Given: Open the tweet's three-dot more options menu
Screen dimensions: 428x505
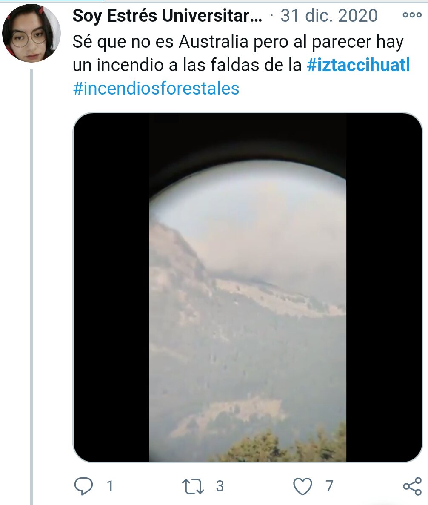Looking at the screenshot, I should [412, 15].
